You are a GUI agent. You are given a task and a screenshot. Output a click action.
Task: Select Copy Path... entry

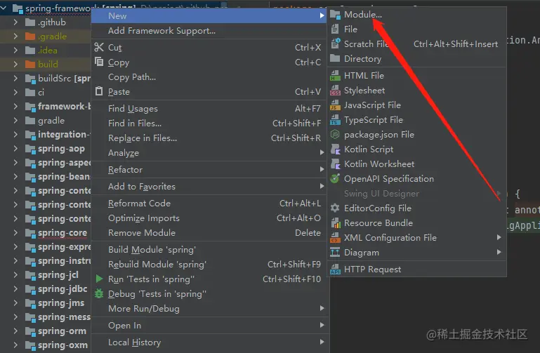click(209, 77)
